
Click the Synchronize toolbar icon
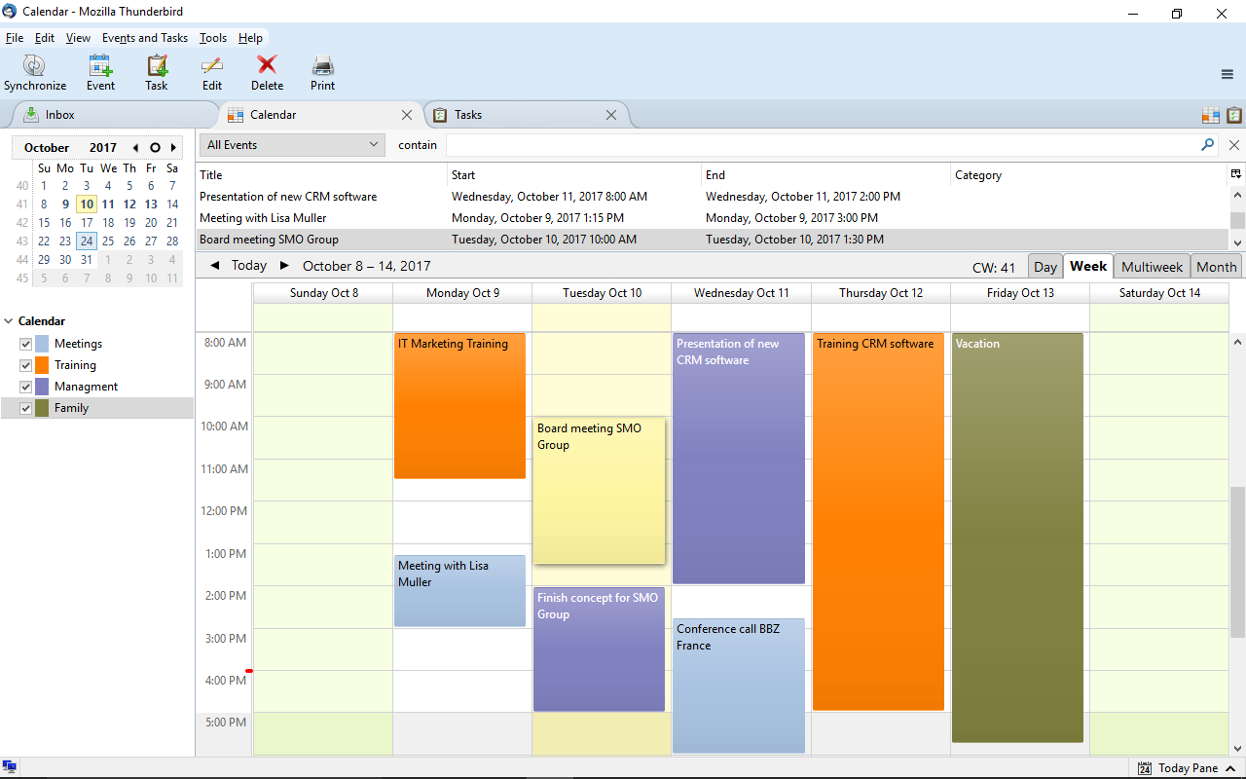tap(35, 65)
